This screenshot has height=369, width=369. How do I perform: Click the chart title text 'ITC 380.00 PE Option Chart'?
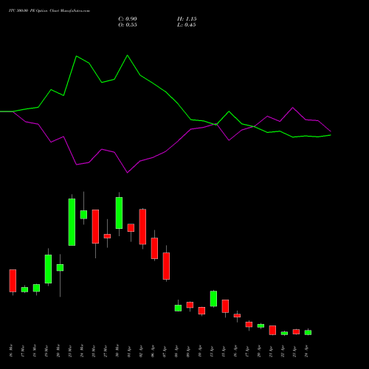[x=34, y=11]
